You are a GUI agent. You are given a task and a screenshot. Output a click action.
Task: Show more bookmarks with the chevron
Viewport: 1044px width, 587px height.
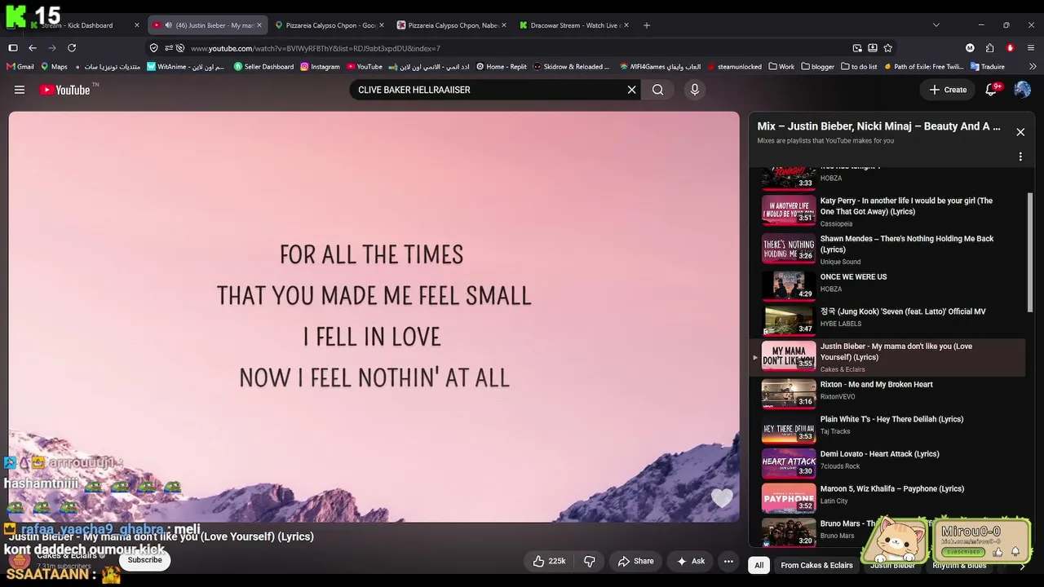(x=1033, y=67)
